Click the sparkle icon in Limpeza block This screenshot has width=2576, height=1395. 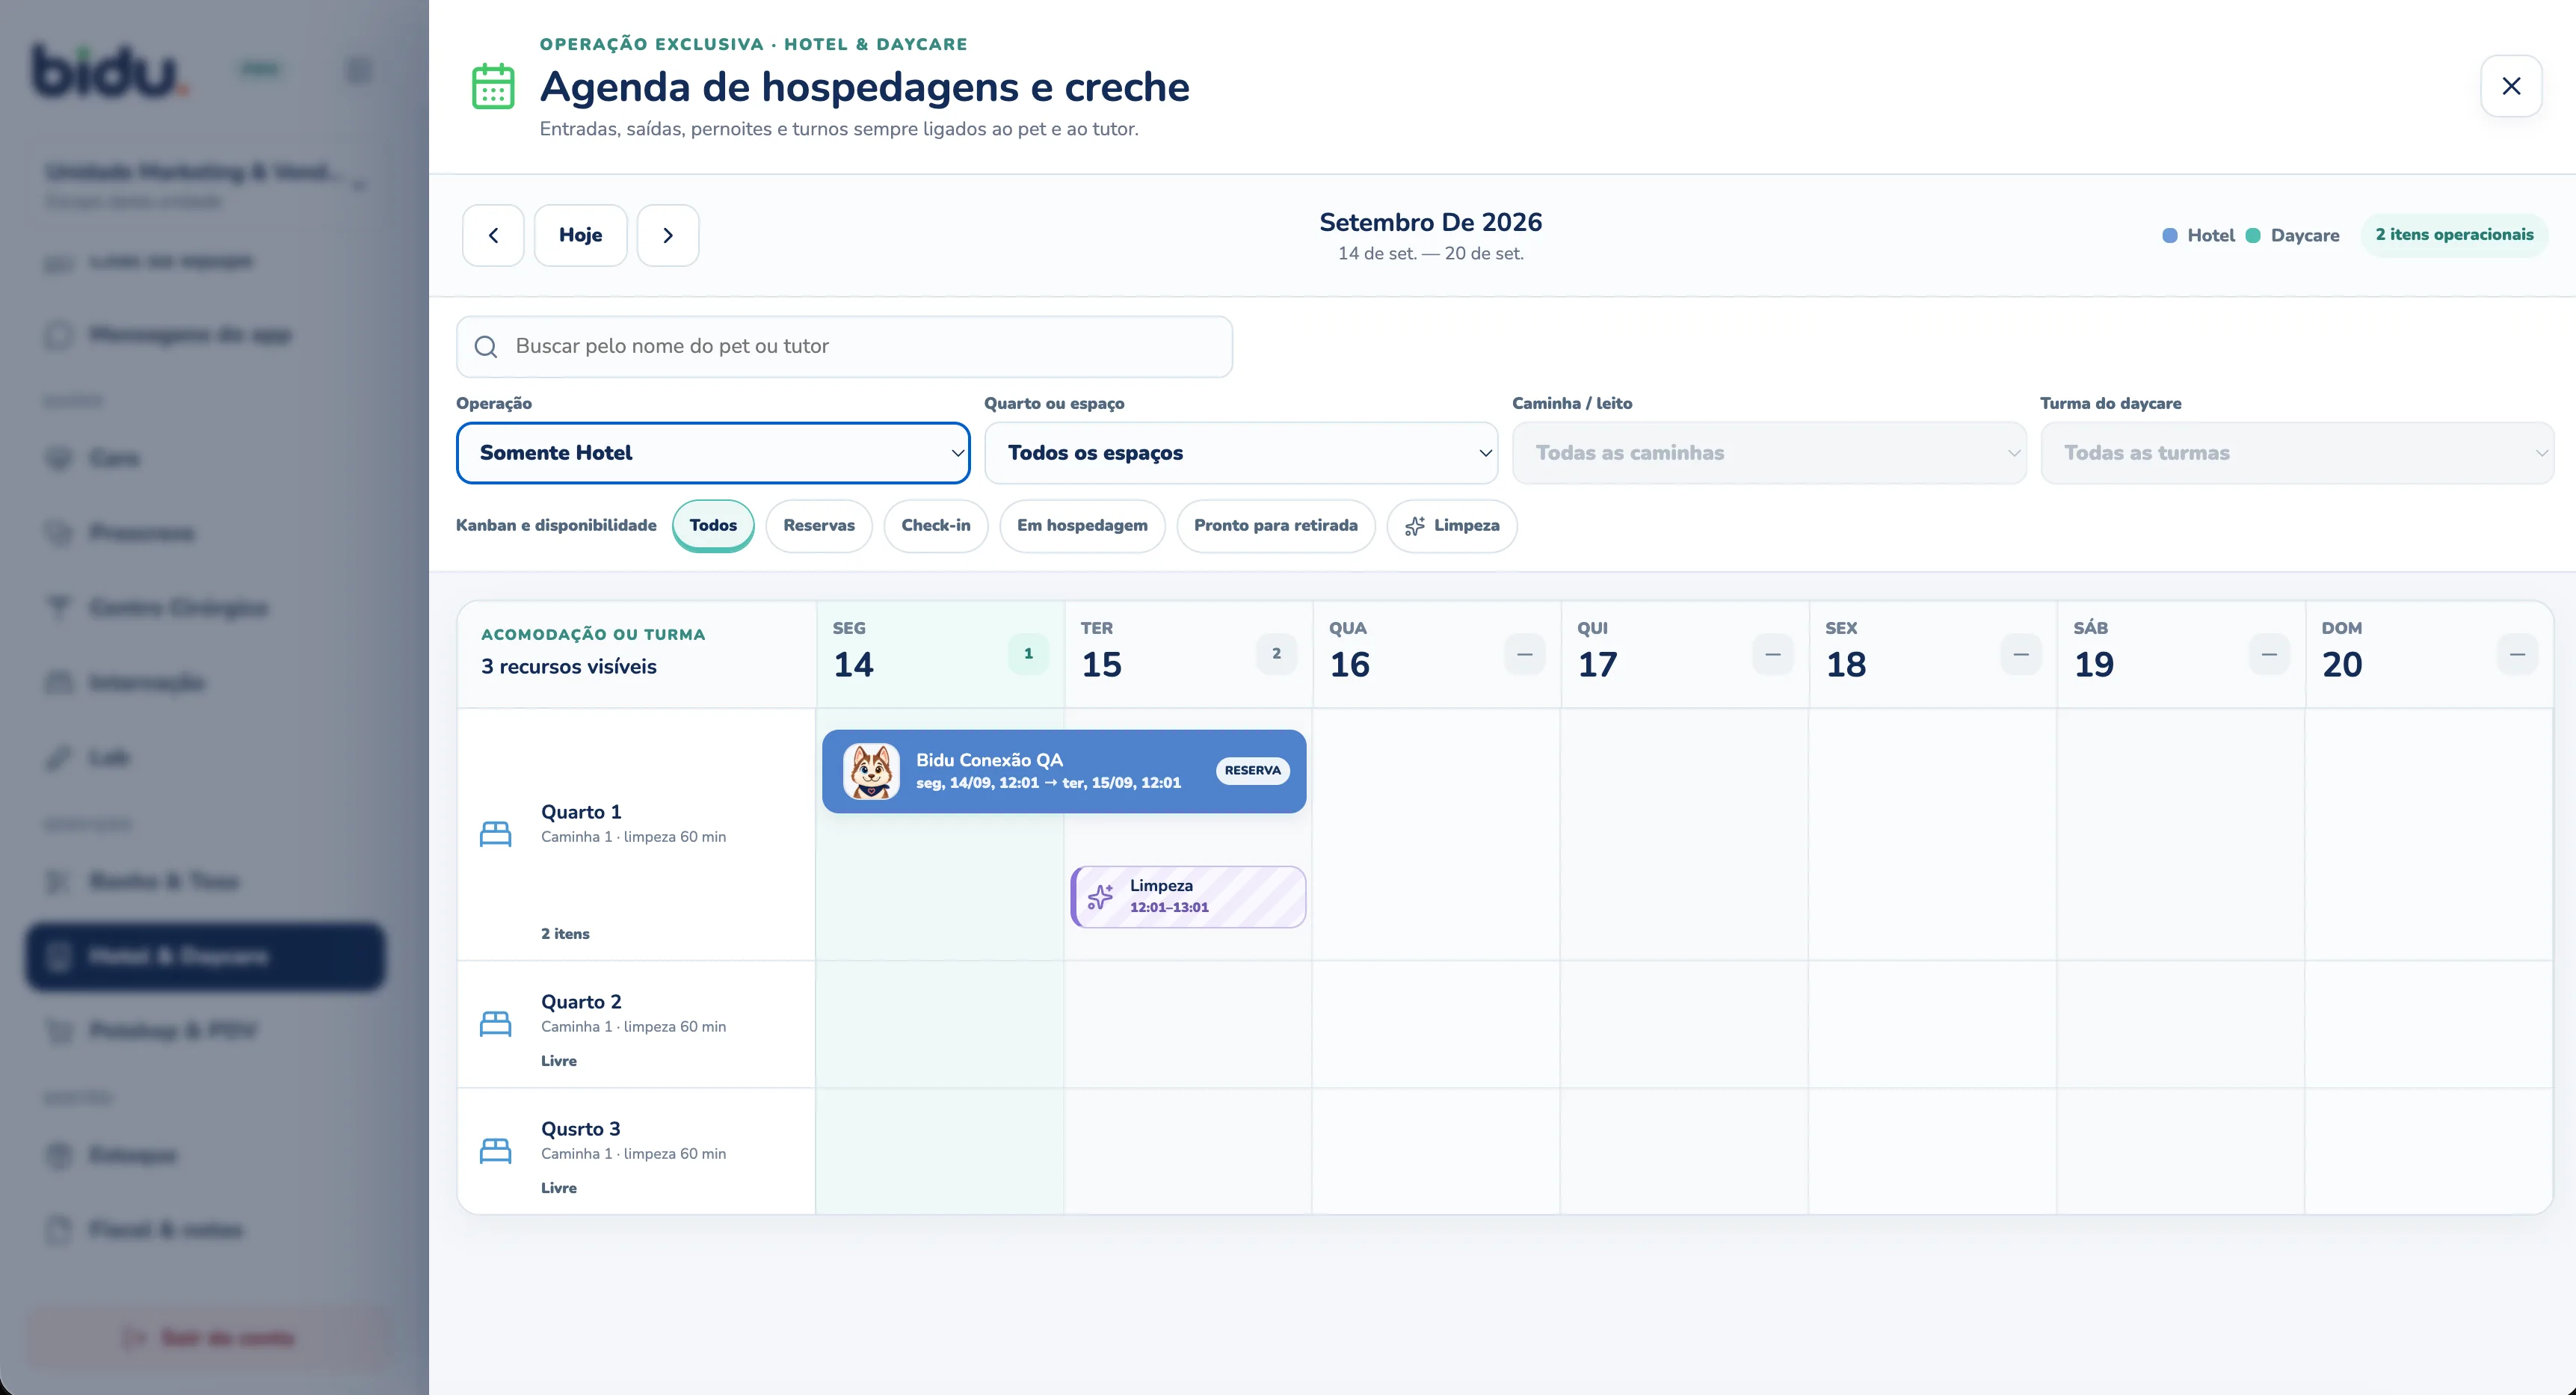[x=1100, y=897]
